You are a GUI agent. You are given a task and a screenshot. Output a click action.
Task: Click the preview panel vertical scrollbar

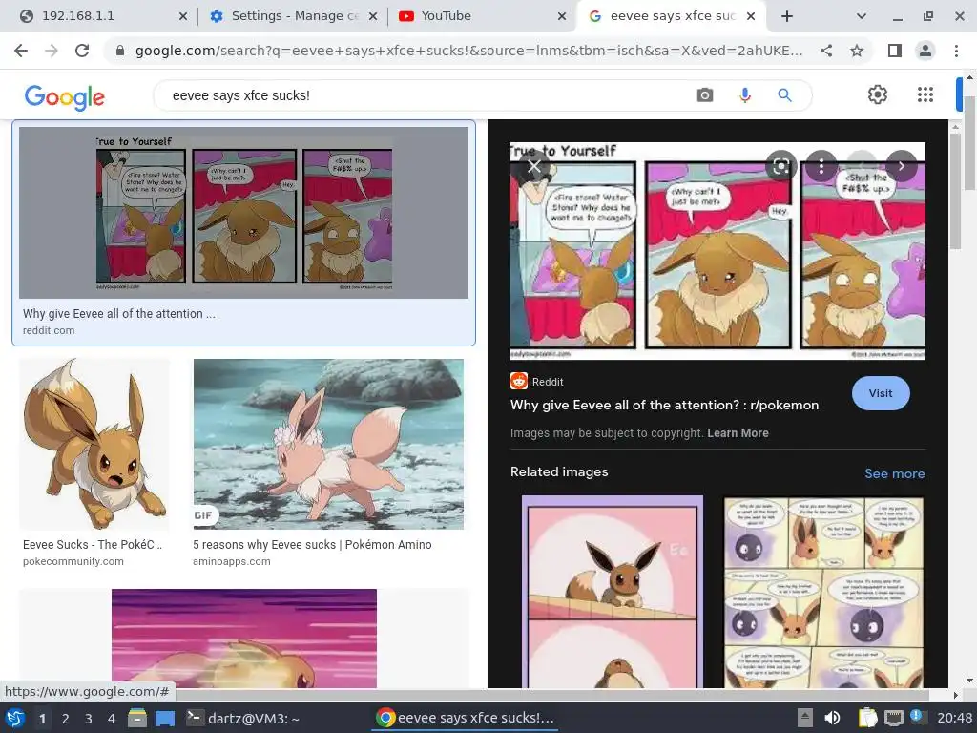(955, 191)
